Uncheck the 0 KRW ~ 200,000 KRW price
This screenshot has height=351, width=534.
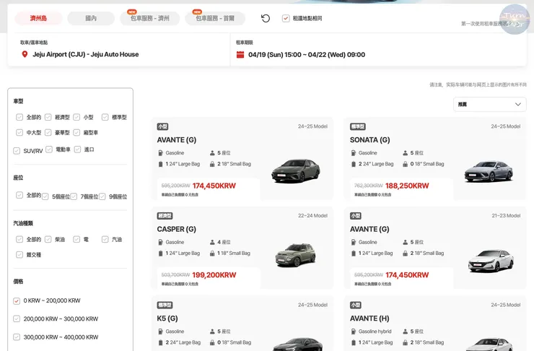[17, 301]
